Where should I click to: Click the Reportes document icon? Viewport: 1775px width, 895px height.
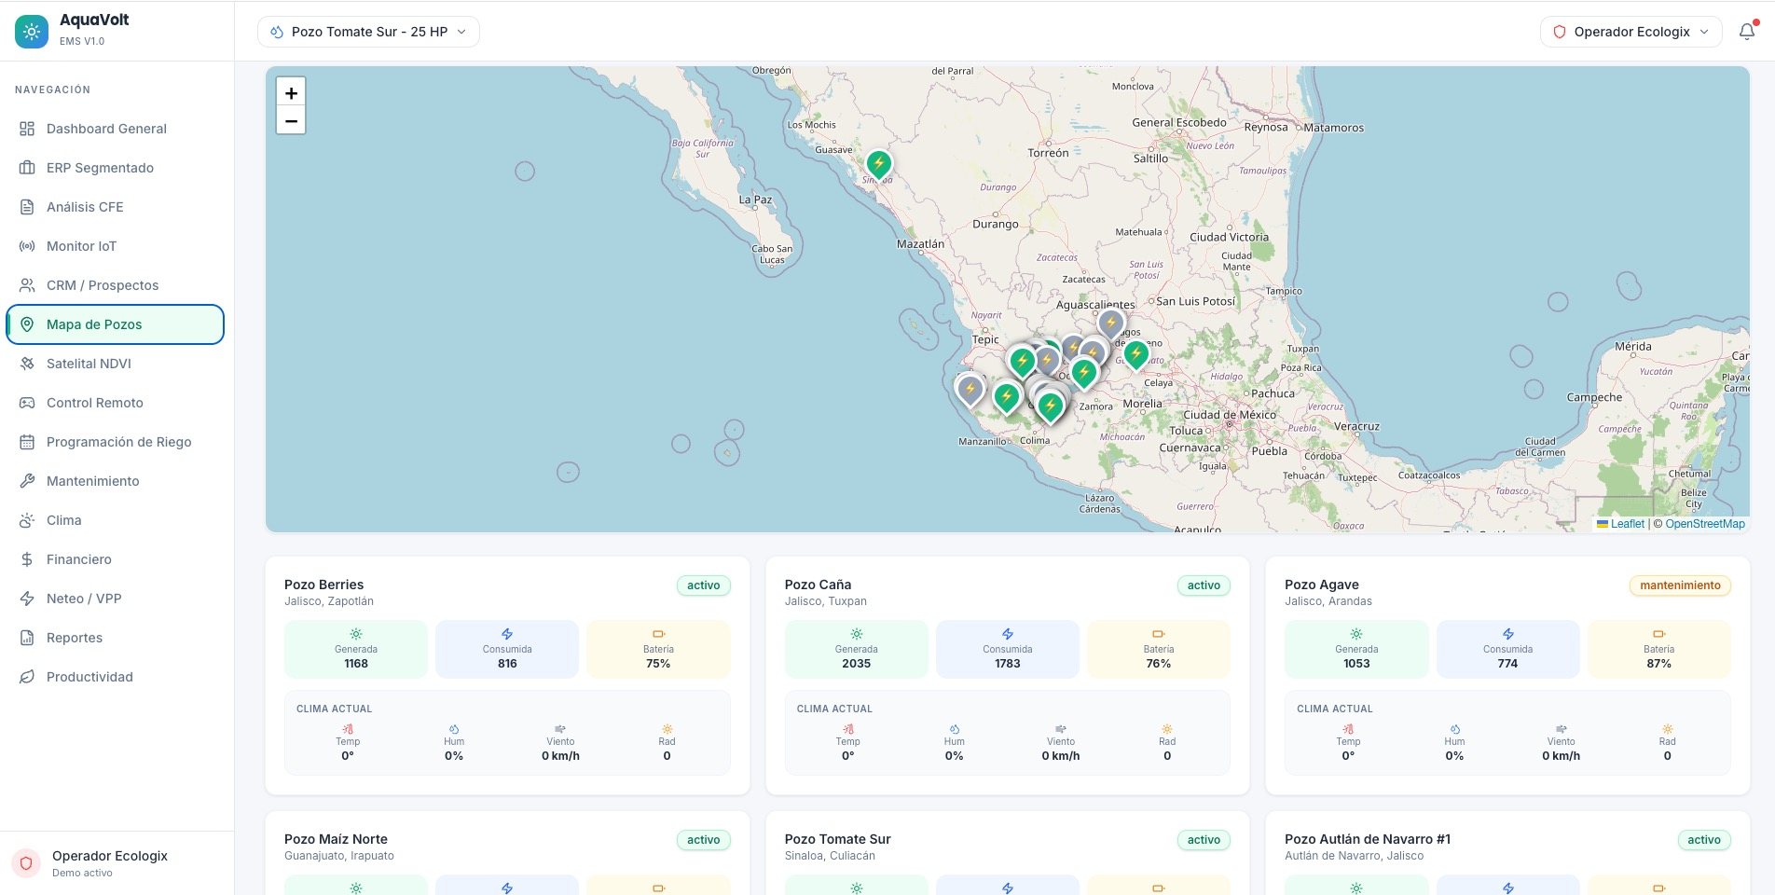click(27, 638)
